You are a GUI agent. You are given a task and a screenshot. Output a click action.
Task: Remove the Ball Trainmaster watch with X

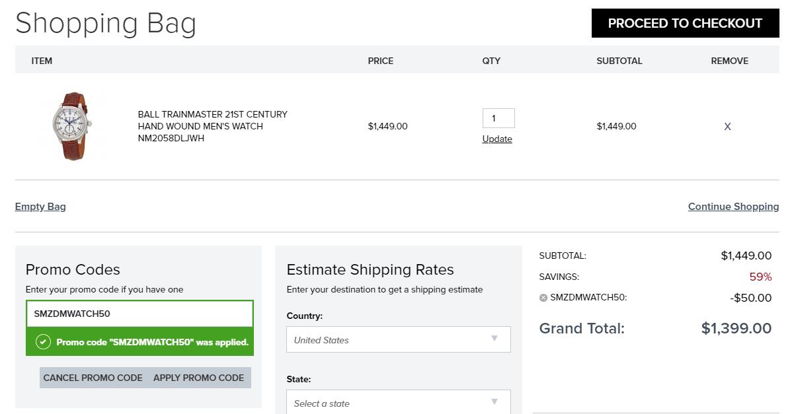pos(727,127)
